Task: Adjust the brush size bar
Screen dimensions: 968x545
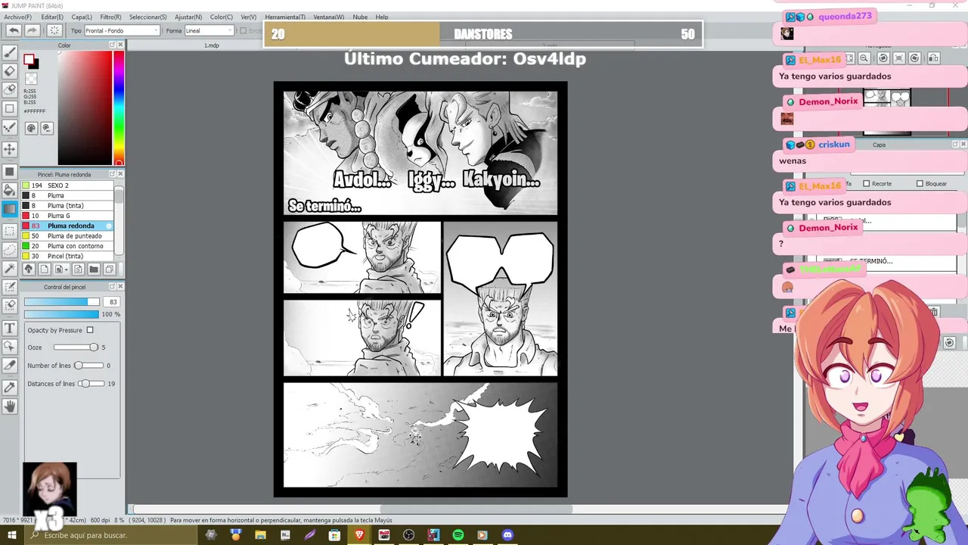Action: pyautogui.click(x=62, y=302)
